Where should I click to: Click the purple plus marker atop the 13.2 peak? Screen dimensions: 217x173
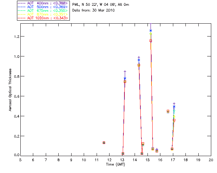tap(125, 71)
